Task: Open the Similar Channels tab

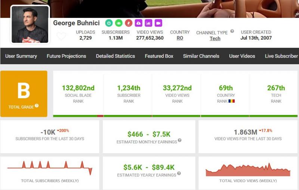Action: coord(201,56)
